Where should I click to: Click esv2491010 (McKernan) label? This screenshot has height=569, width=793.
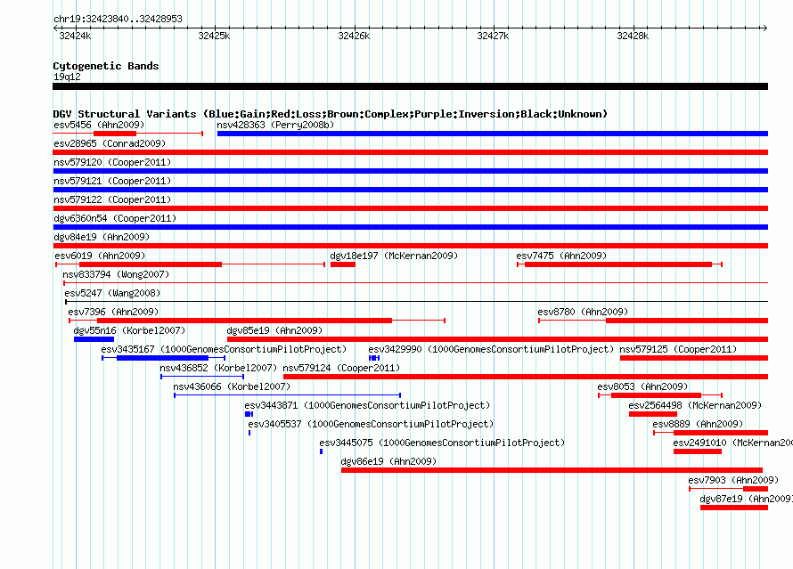click(732, 443)
